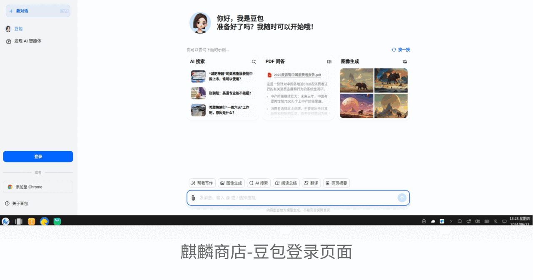Viewport: 533px width, 280px height.
Task: Open 发现 AI 智能体 in the sidebar
Action: pyautogui.click(x=27, y=41)
